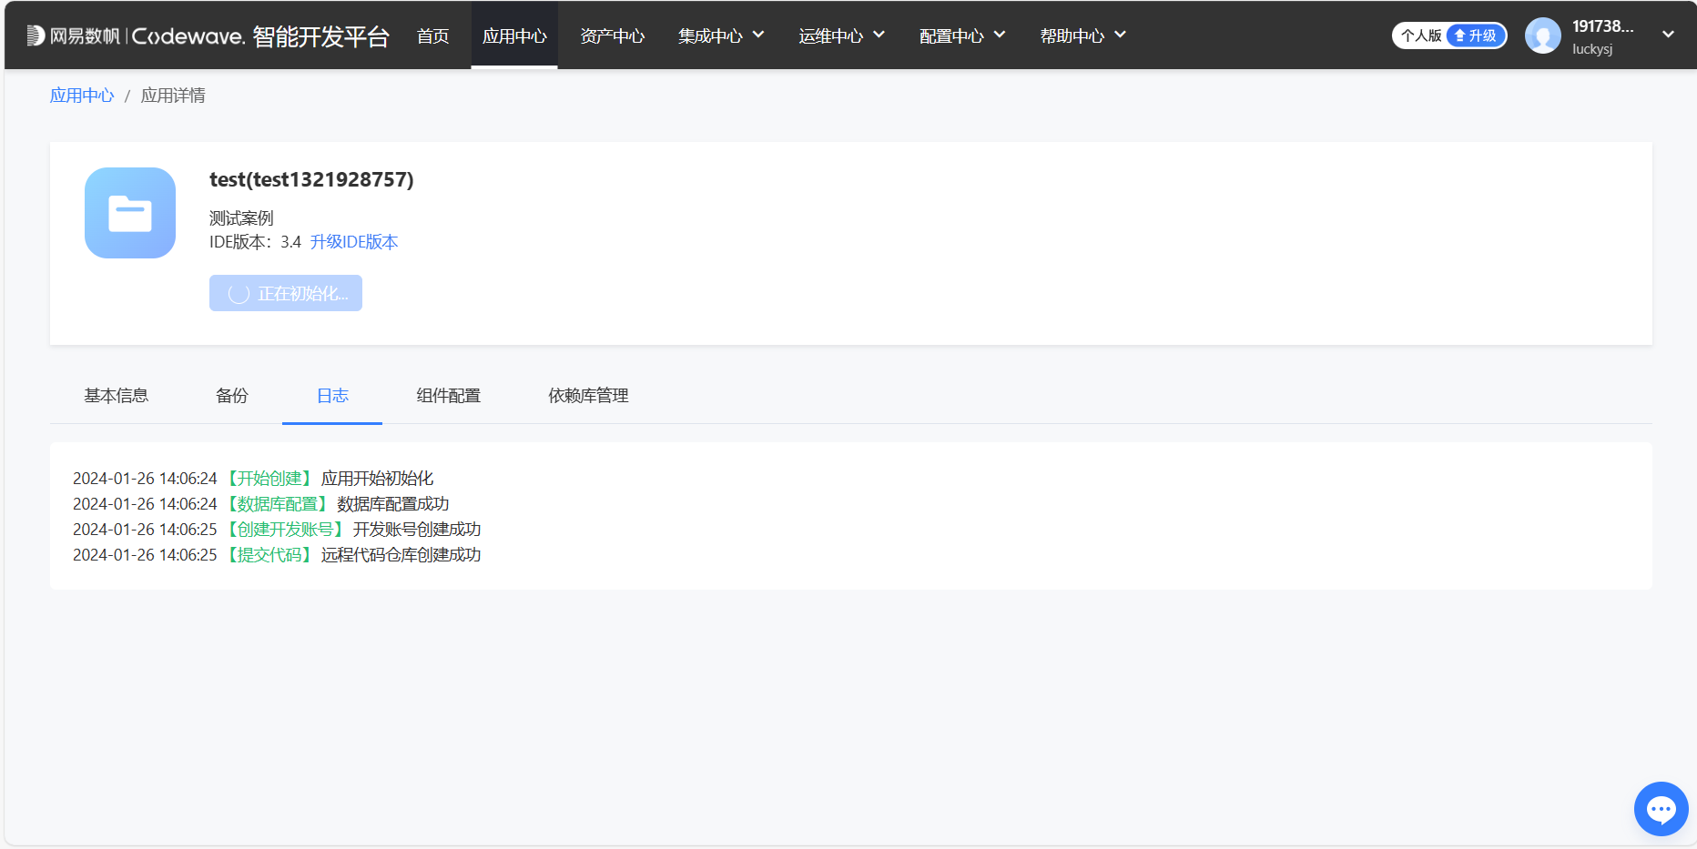Click the upgrade arrow icon in 升级 badge
Viewport: 1697px width, 849px height.
[1460, 35]
